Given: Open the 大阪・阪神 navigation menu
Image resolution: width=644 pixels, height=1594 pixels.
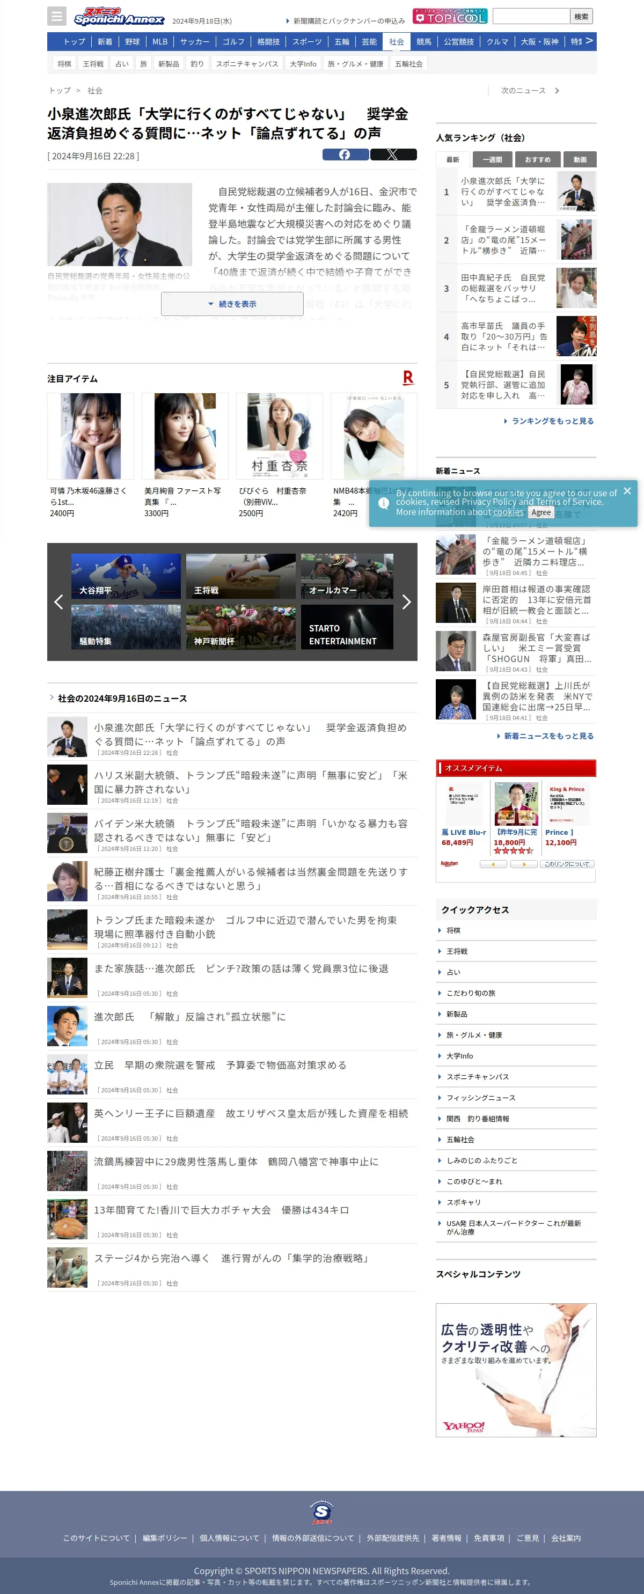Looking at the screenshot, I should [539, 41].
